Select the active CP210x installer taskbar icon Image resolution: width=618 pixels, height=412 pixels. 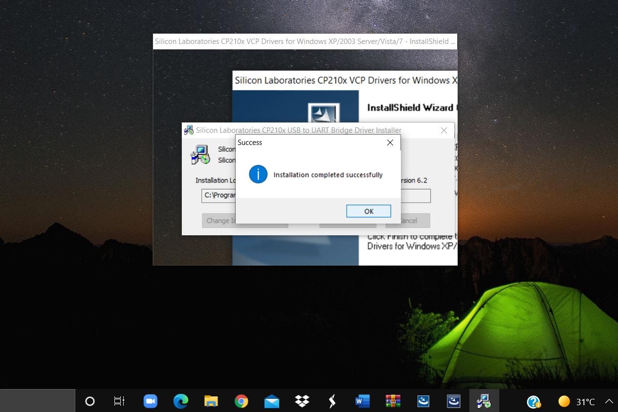pos(484,401)
